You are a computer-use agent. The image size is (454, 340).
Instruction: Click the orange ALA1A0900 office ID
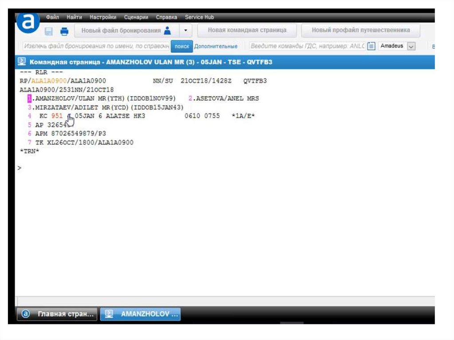[x=49, y=81]
